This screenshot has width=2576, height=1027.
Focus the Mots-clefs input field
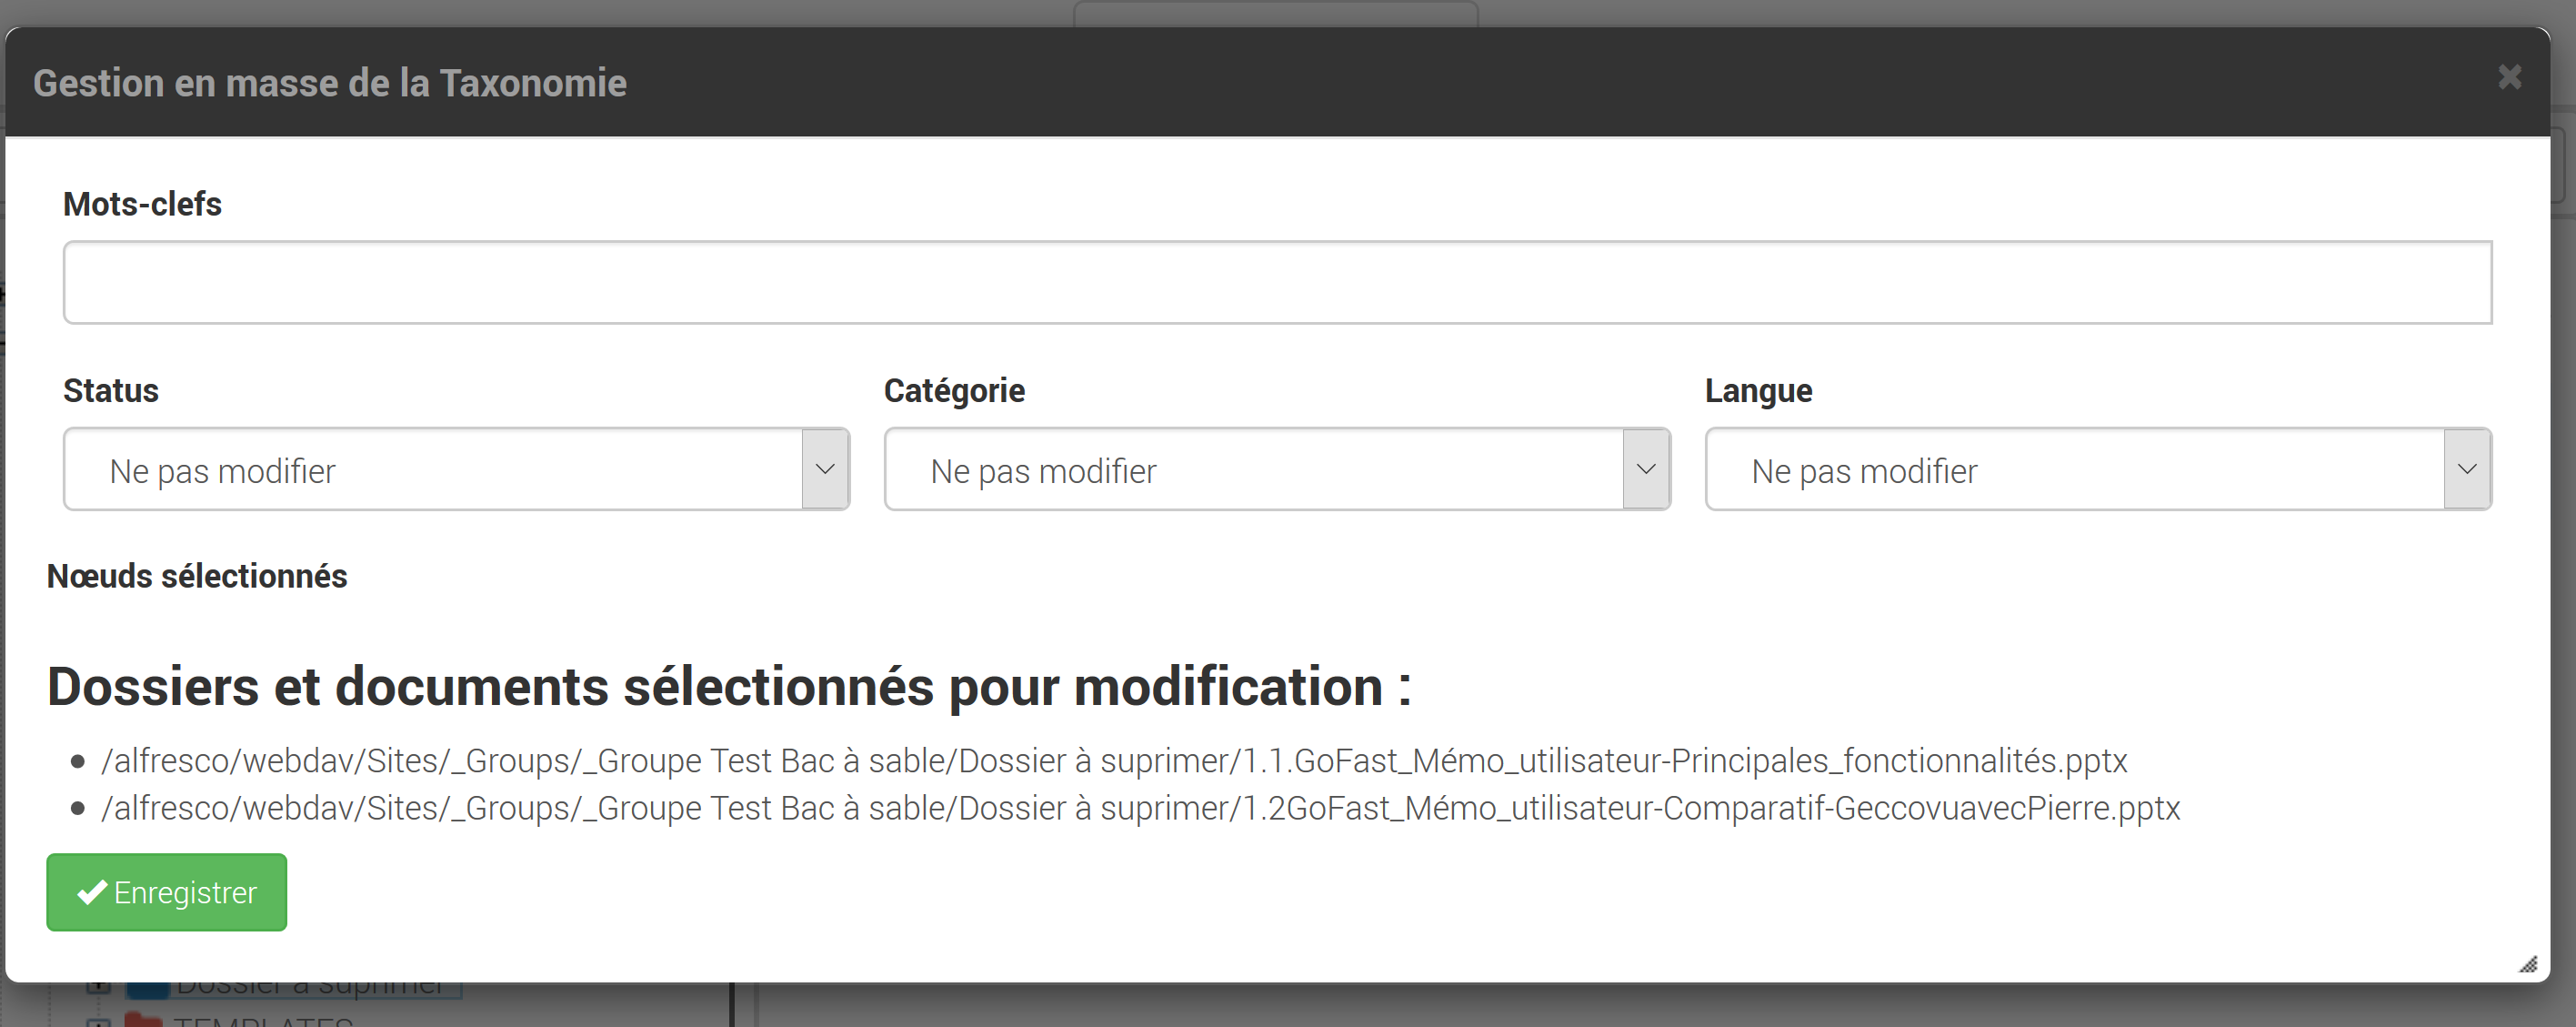(x=1277, y=282)
